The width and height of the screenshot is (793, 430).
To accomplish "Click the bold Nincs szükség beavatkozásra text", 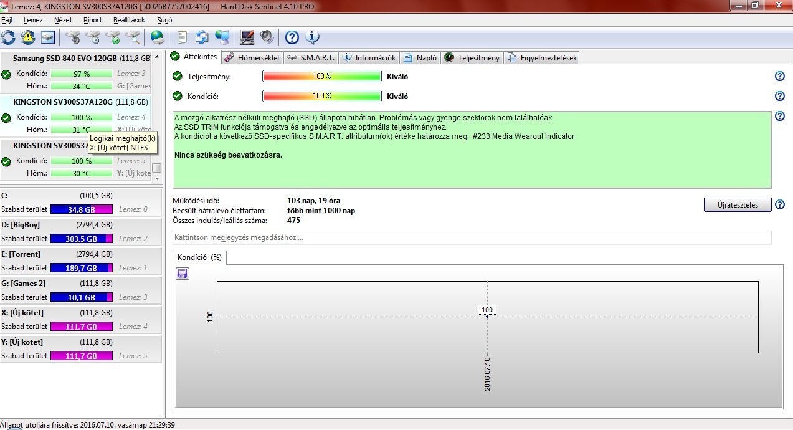I will [x=228, y=155].
